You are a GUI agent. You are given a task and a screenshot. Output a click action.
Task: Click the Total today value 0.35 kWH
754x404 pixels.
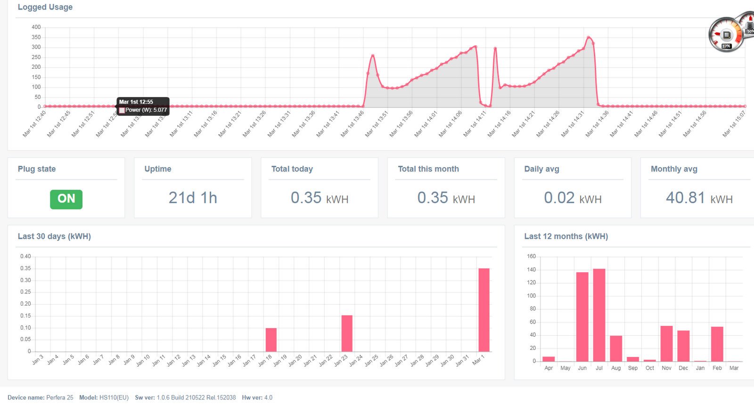click(320, 198)
